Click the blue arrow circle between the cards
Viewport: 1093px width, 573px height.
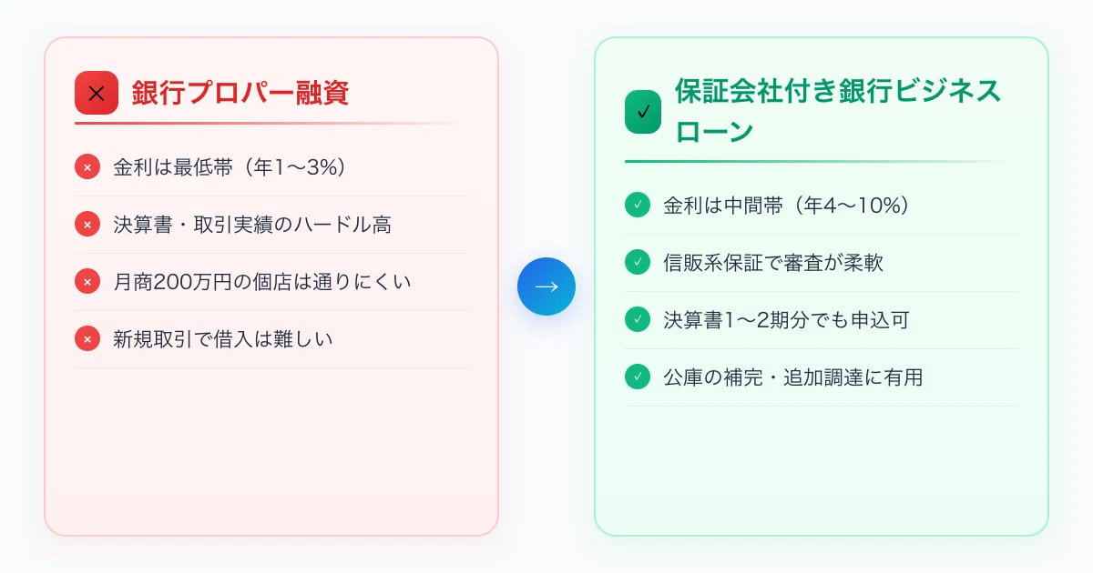(546, 286)
